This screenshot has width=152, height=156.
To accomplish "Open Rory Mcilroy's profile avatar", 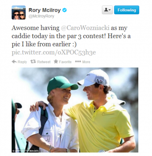I will (19, 12).
